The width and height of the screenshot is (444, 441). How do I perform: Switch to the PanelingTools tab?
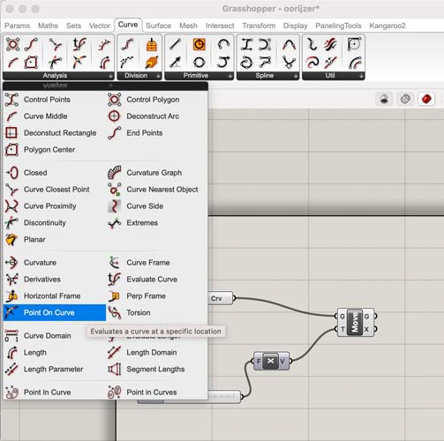(x=338, y=26)
